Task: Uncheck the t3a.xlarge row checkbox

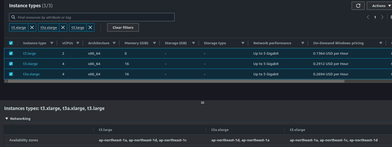Action: tap(11, 74)
